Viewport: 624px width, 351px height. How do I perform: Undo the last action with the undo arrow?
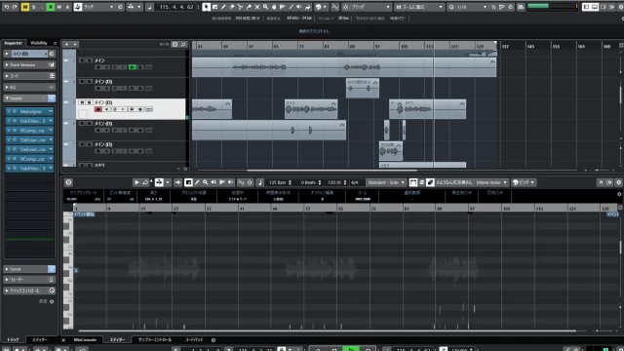[7, 7]
